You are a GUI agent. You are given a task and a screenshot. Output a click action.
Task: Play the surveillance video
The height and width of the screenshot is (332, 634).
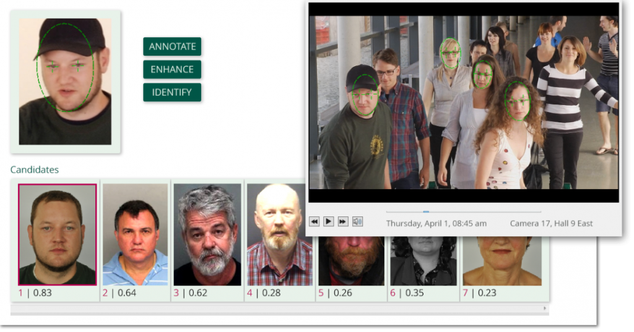(328, 221)
